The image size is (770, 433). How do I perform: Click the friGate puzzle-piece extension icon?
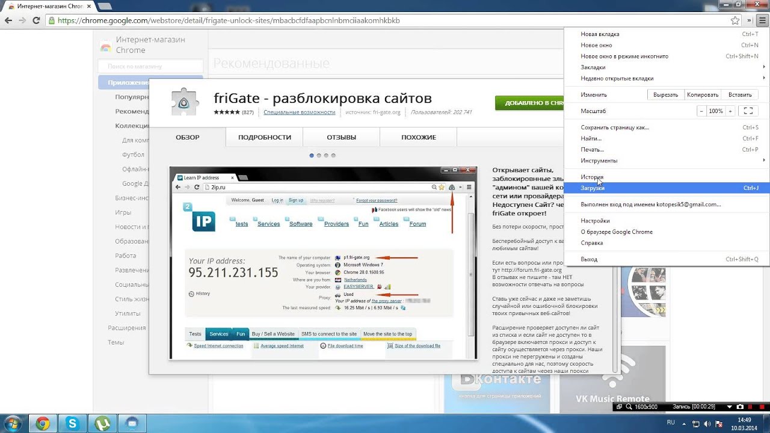pyautogui.click(x=184, y=102)
